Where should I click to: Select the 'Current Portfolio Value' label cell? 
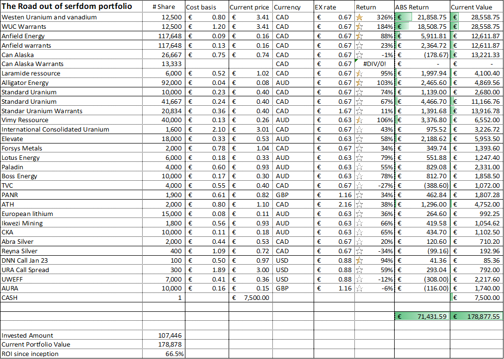71,345
